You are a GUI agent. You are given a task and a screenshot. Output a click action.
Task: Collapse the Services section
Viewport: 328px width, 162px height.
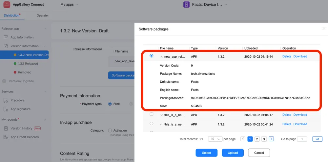(x=45, y=91)
